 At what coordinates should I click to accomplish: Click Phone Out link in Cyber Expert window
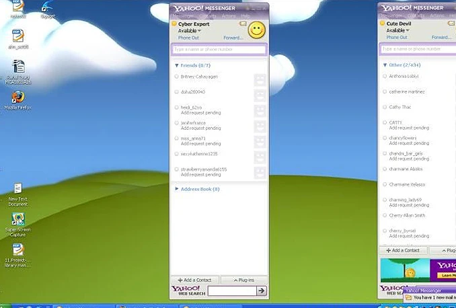tap(188, 38)
